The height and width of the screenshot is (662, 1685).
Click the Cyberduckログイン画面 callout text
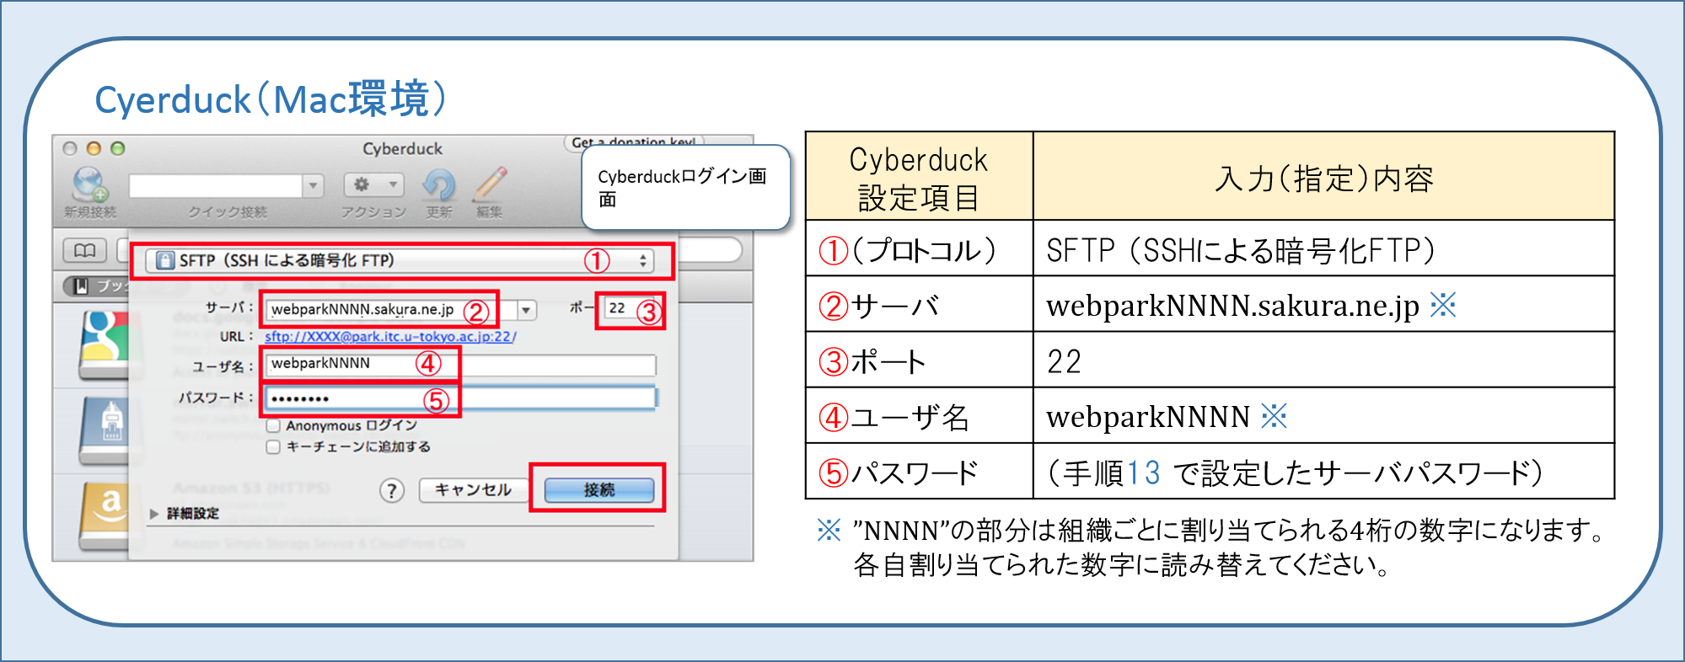coord(682,188)
